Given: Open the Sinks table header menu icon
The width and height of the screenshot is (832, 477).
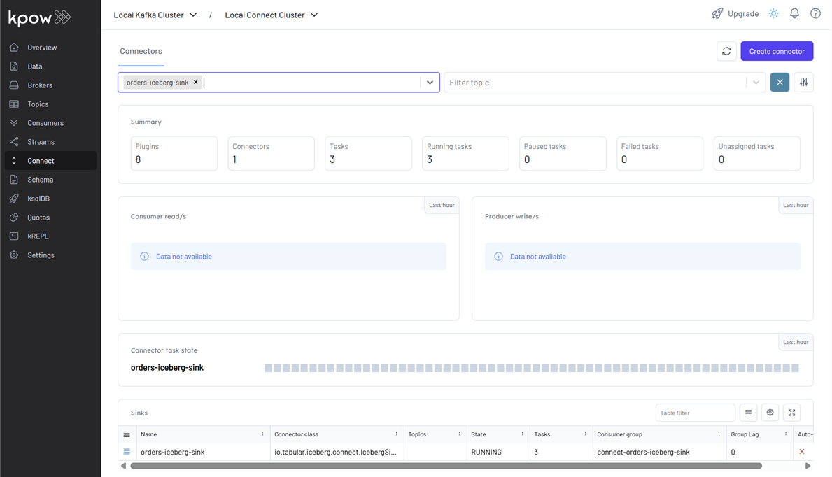Looking at the screenshot, I should tap(127, 434).
